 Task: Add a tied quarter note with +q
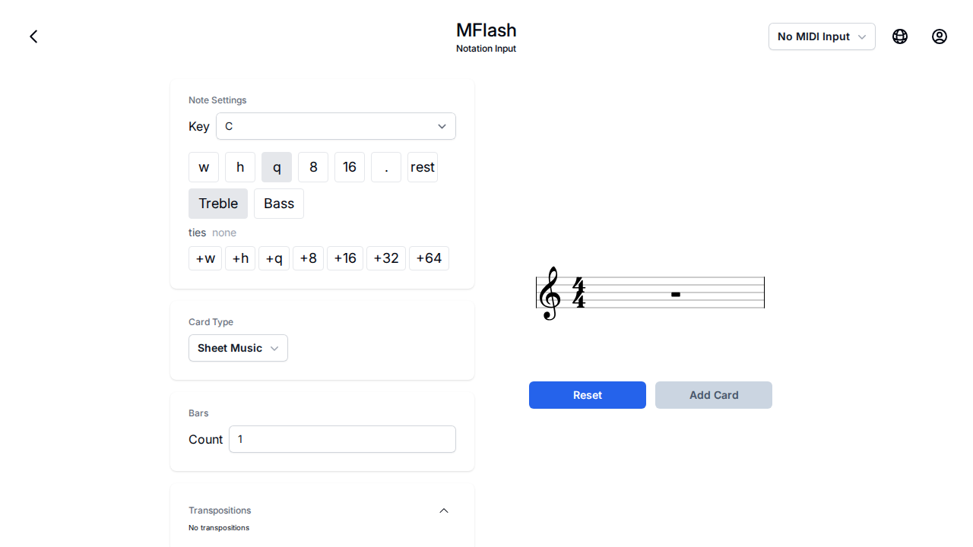(x=274, y=258)
